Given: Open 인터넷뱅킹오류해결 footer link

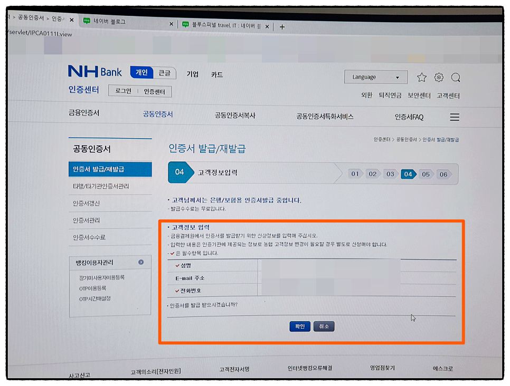Looking at the screenshot, I should pyautogui.click(x=309, y=368).
